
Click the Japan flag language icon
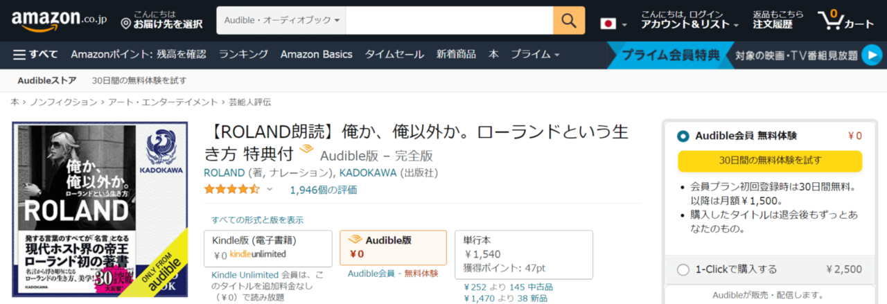[608, 24]
